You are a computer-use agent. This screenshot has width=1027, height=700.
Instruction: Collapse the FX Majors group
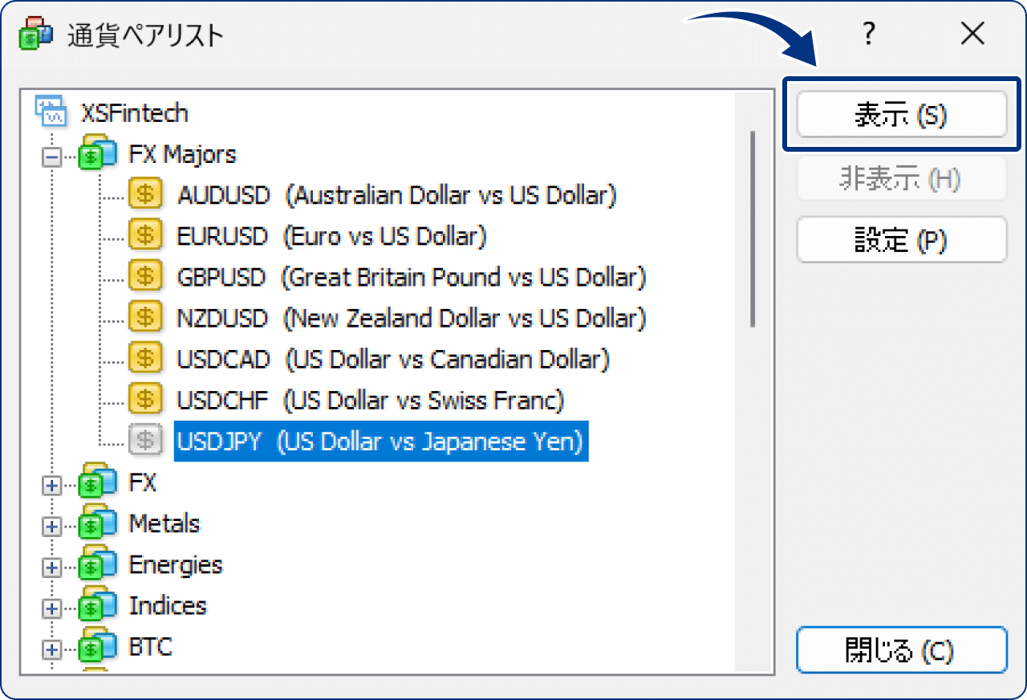click(52, 157)
